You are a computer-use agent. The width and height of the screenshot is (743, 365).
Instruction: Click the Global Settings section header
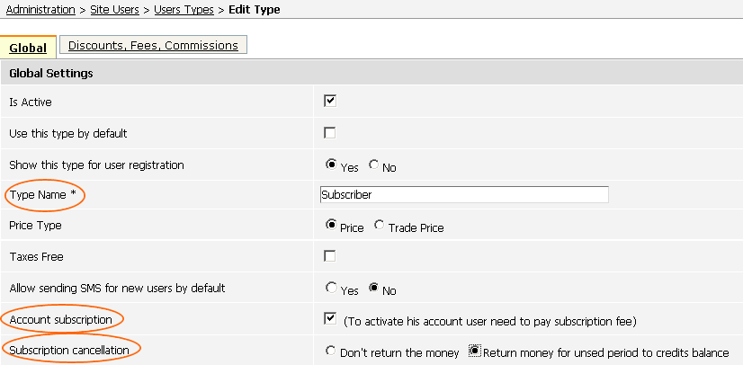pos(371,74)
